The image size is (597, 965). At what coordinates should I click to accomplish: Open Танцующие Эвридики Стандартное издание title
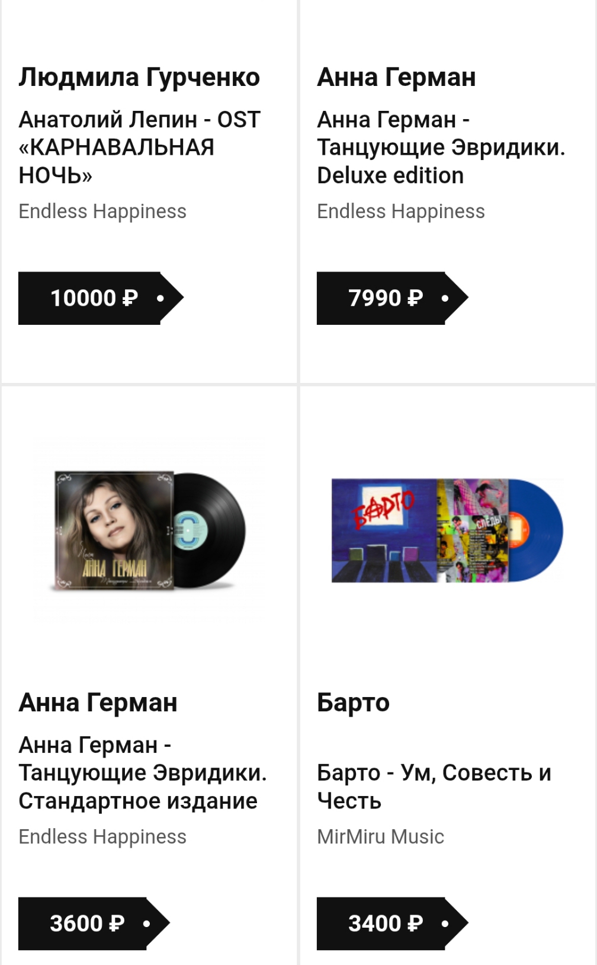(x=142, y=773)
